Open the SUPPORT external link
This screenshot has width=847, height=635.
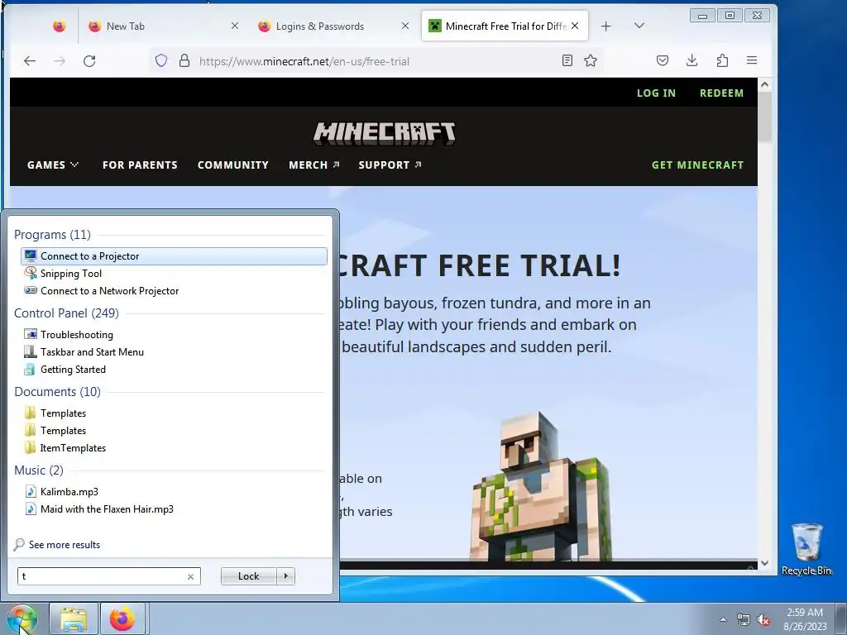pyautogui.click(x=390, y=165)
